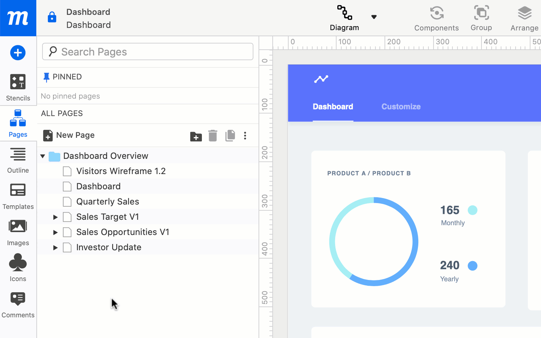Viewport: 541px width, 338px height.
Task: Open the Outline panel
Action: click(x=18, y=160)
